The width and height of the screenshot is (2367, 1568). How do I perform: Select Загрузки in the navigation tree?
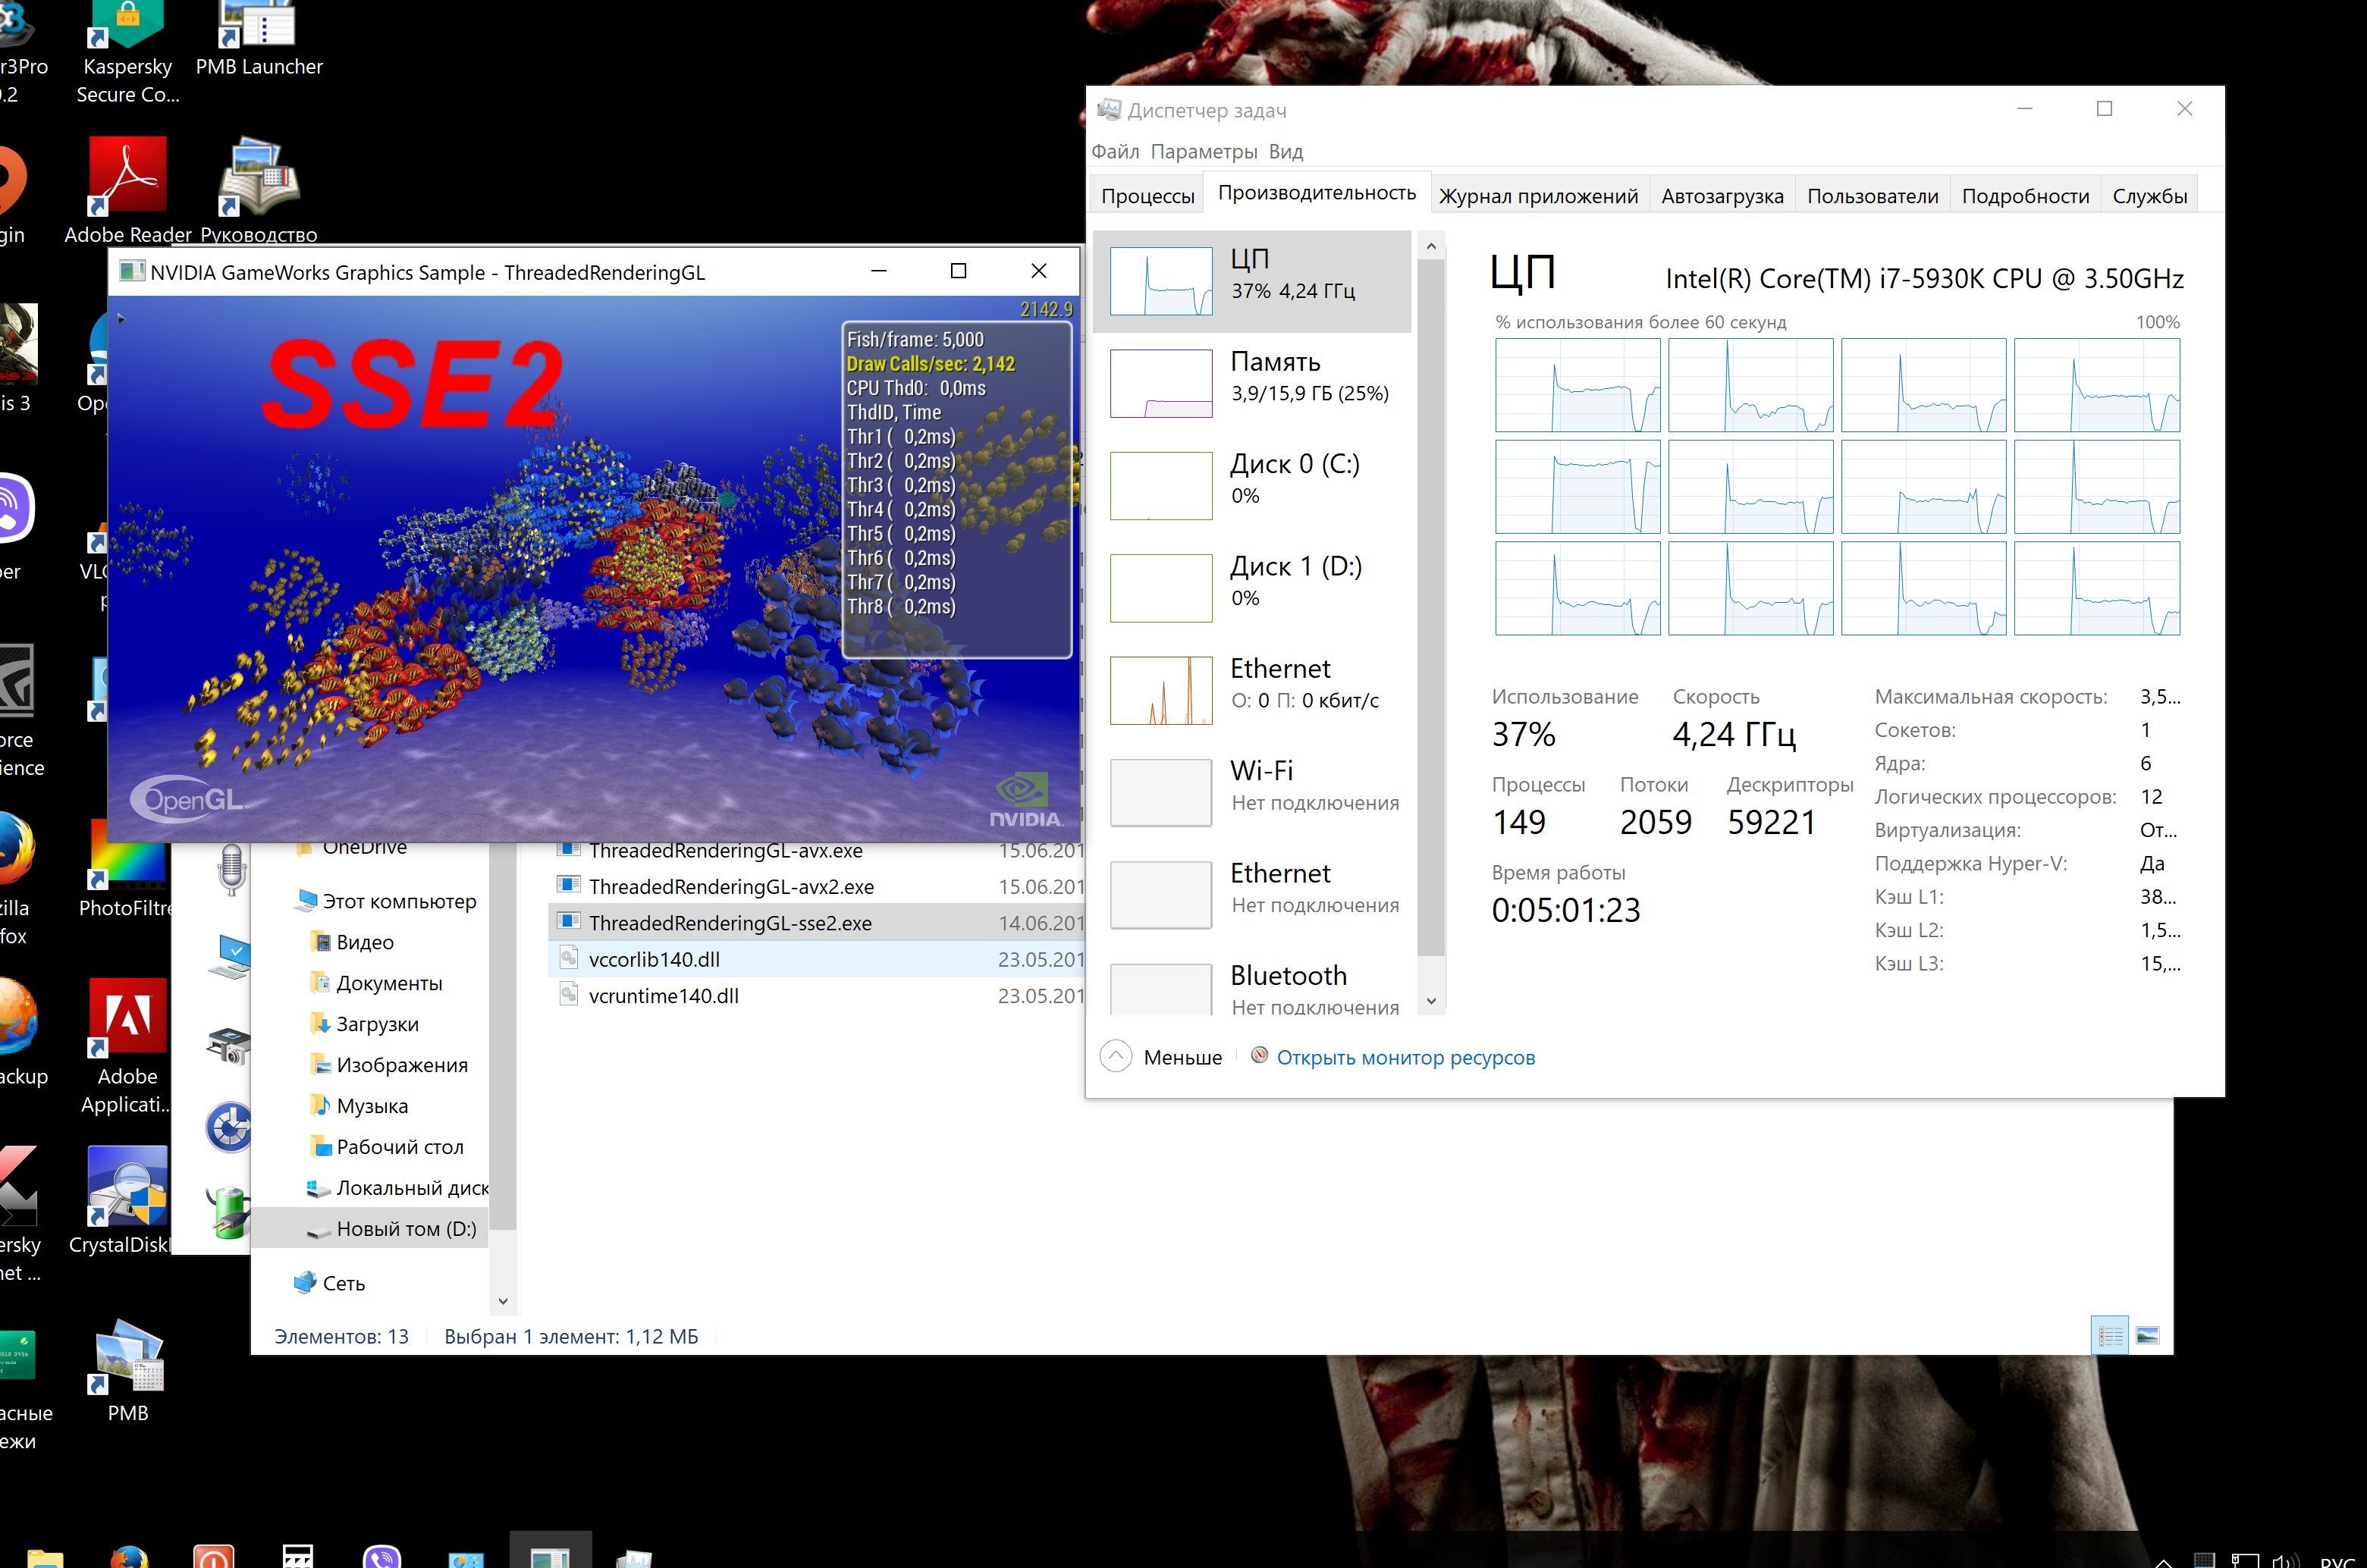[x=377, y=1024]
